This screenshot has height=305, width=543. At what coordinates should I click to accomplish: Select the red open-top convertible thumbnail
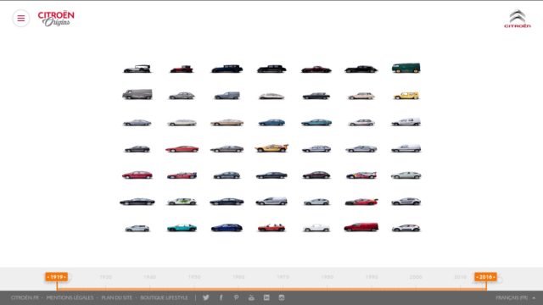tap(271, 228)
